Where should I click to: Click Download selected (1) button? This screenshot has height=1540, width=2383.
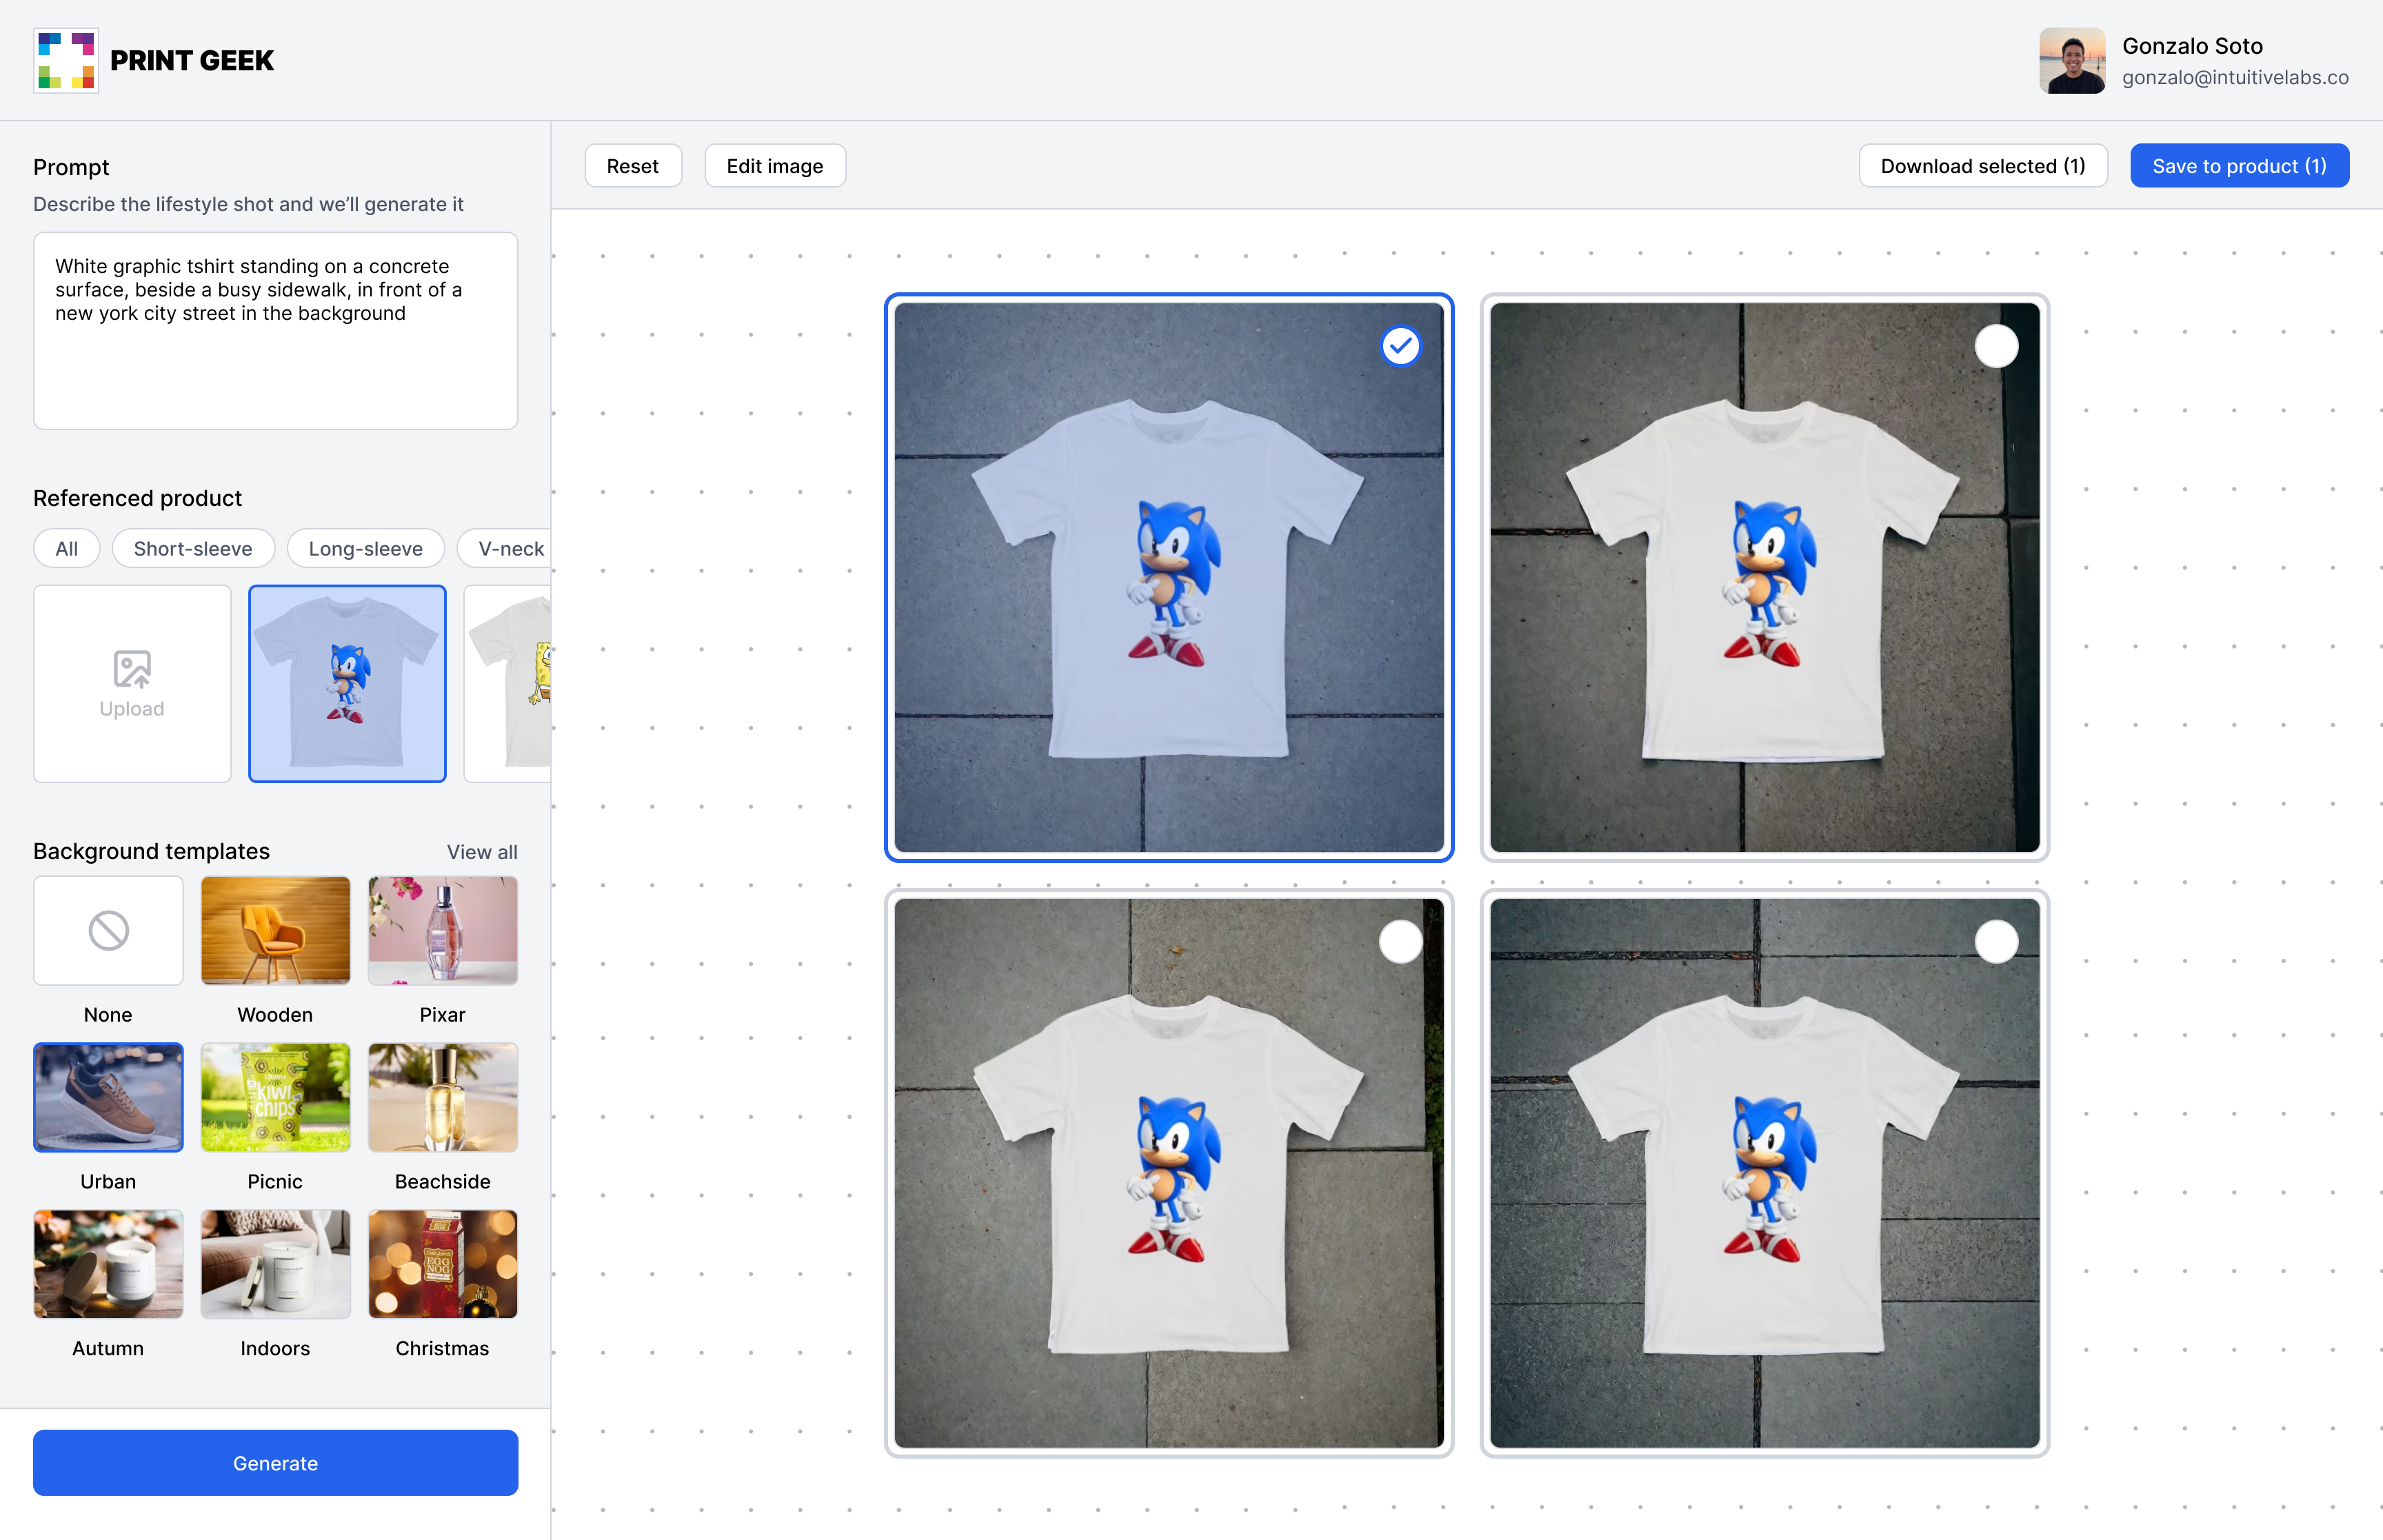coord(1983,166)
